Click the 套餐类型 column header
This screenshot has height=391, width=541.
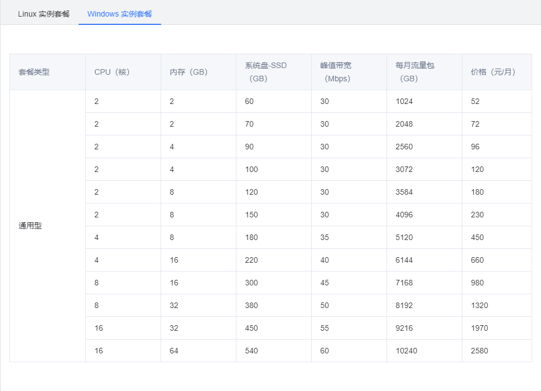34,72
